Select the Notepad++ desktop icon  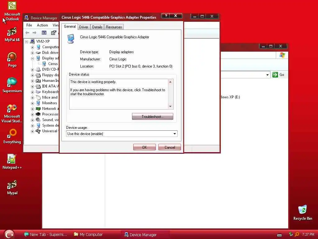(x=12, y=162)
